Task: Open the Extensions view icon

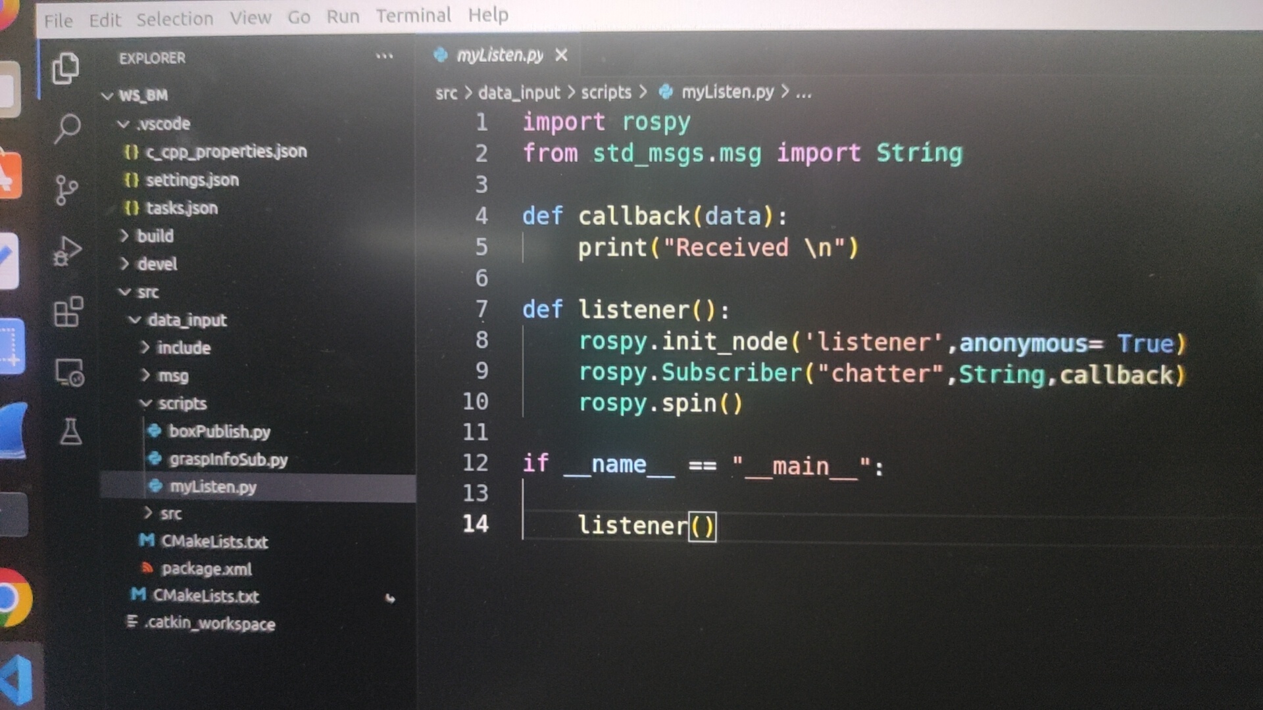Action: (68, 311)
